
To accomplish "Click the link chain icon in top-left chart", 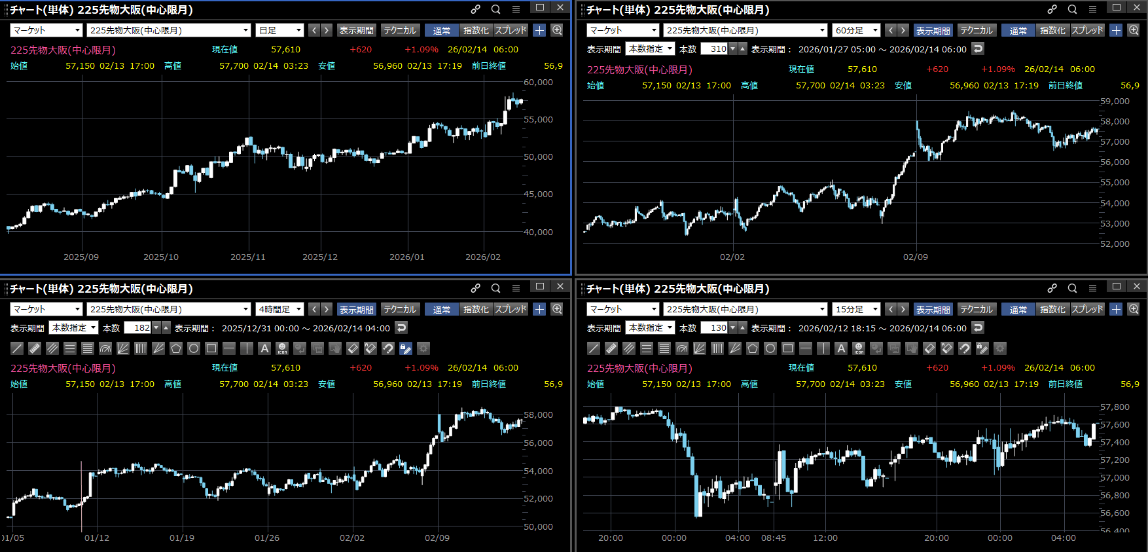I will (x=476, y=9).
